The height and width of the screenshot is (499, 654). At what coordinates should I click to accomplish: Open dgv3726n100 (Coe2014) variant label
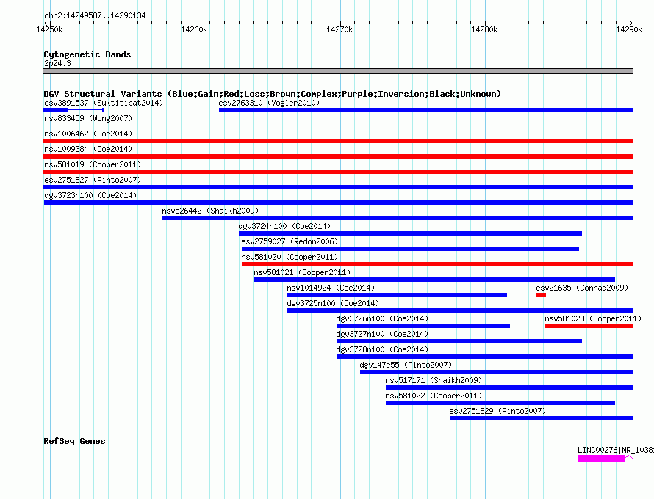coord(382,318)
